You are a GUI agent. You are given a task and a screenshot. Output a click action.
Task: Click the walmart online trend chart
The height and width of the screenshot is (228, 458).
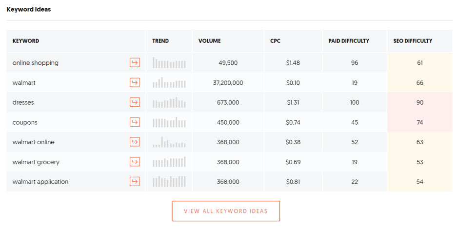pos(169,142)
